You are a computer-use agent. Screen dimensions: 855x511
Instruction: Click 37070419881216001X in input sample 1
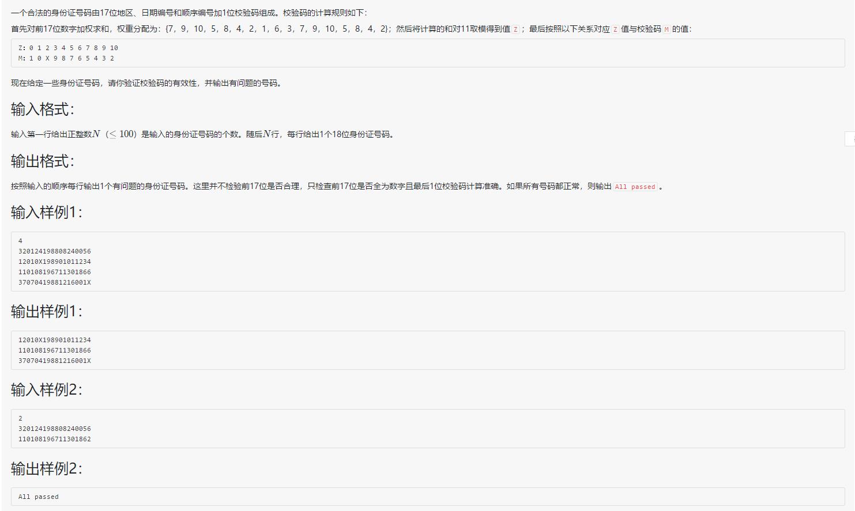point(55,282)
